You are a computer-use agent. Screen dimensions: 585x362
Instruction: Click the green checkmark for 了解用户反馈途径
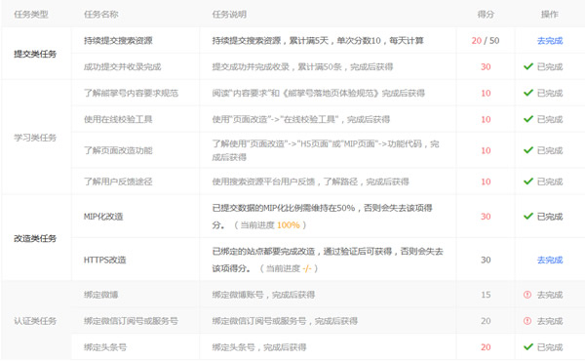(527, 181)
